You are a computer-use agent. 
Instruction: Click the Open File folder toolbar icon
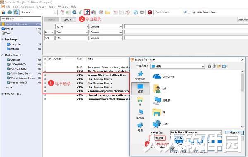pos(107,12)
